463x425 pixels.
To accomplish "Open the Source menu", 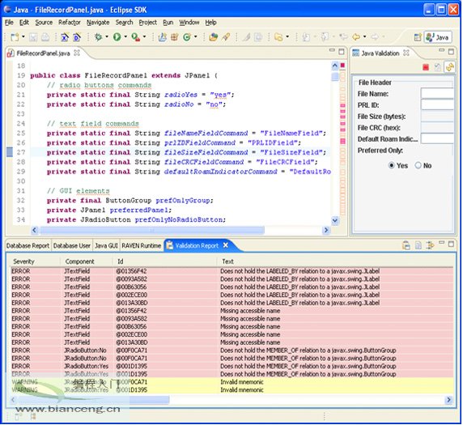I will click(44, 23).
